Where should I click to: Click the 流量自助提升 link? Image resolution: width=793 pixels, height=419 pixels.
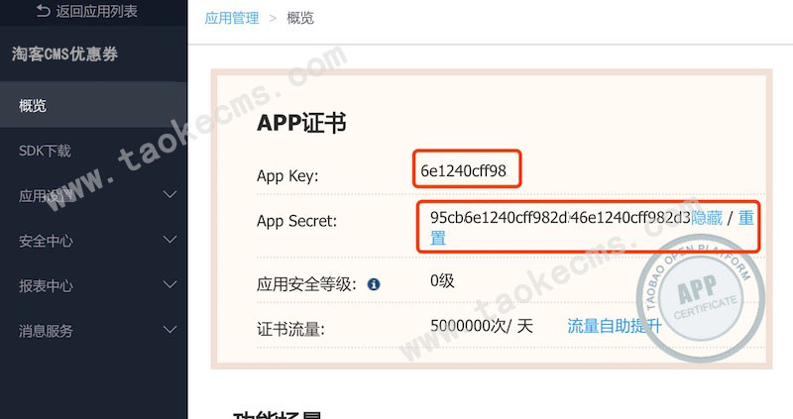tap(614, 326)
